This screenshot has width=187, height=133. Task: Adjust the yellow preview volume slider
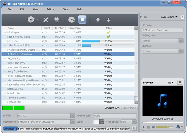[164, 127]
